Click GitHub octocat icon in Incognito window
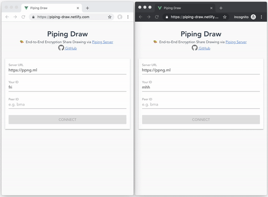Image resolution: width=268 pixels, height=197 pixels. pos(194,48)
